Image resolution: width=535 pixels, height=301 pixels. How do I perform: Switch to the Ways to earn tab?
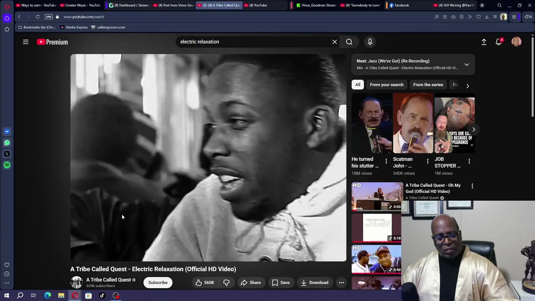pos(36,5)
